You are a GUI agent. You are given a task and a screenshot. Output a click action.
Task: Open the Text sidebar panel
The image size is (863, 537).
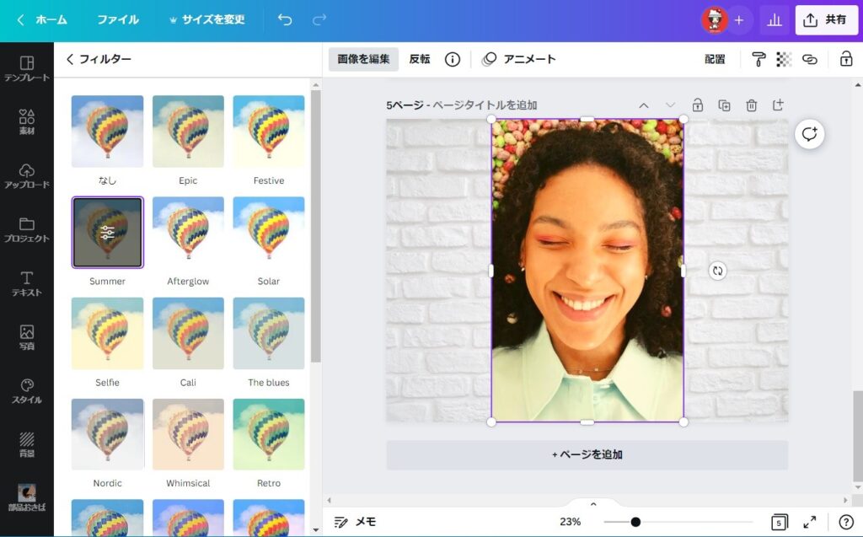tap(26, 283)
